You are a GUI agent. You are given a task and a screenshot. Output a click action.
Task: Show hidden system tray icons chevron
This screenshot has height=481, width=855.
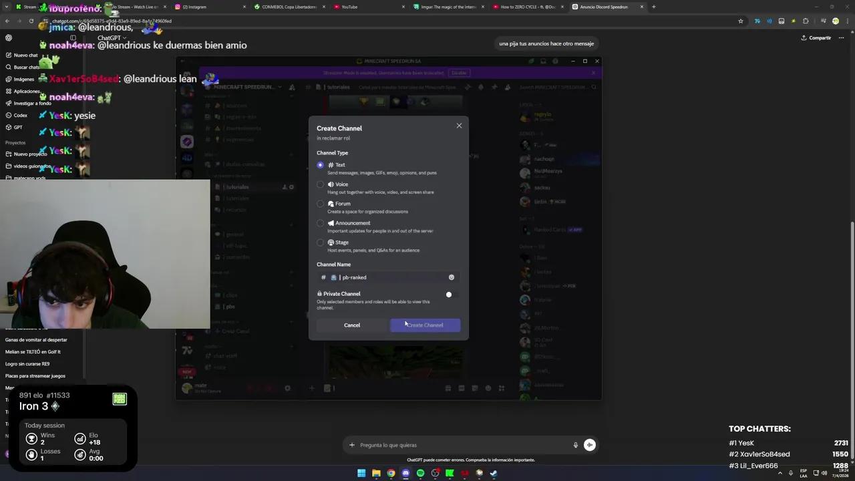point(780,473)
